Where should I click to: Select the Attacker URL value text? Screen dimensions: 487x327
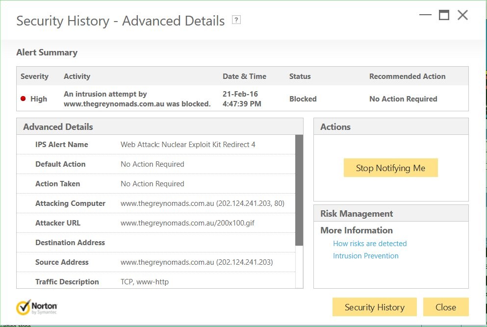[187, 223]
